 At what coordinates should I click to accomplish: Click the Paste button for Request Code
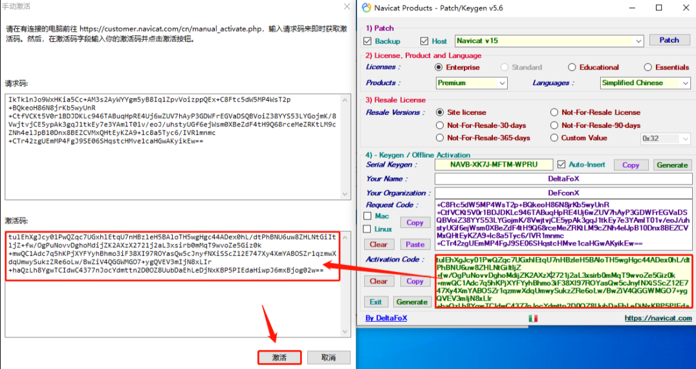[x=415, y=244]
